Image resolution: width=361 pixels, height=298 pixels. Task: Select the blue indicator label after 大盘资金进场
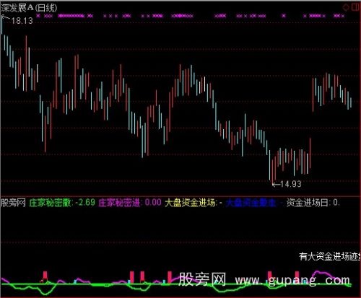coord(254,203)
